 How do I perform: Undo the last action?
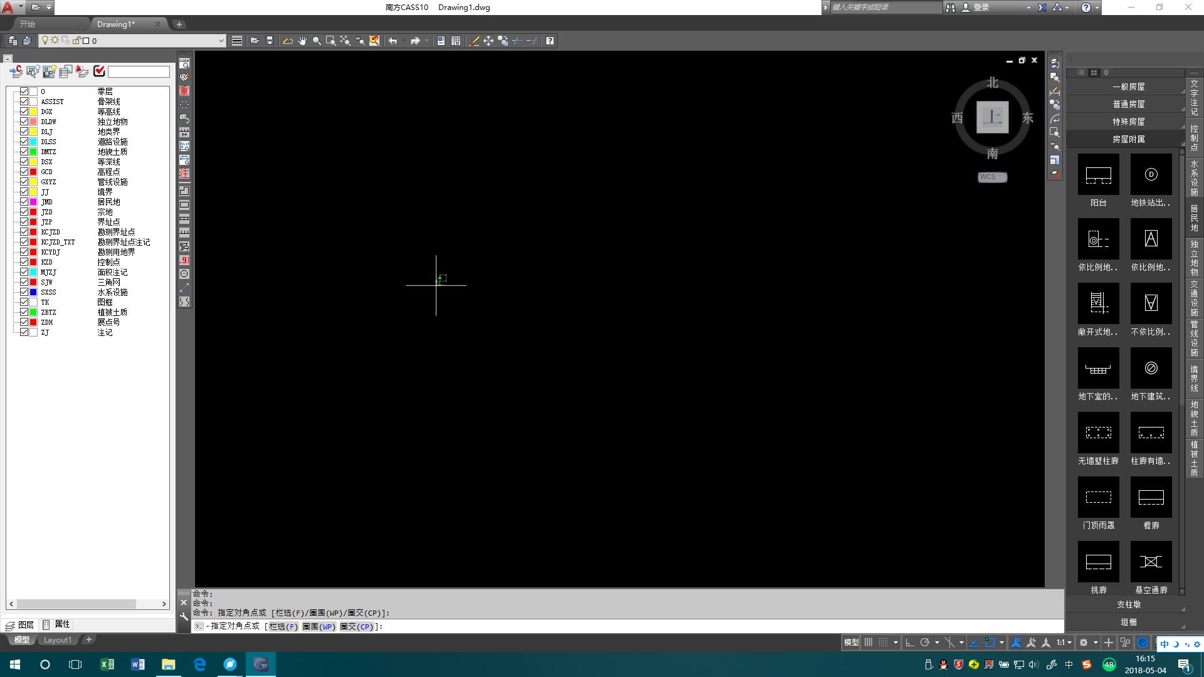(x=393, y=41)
